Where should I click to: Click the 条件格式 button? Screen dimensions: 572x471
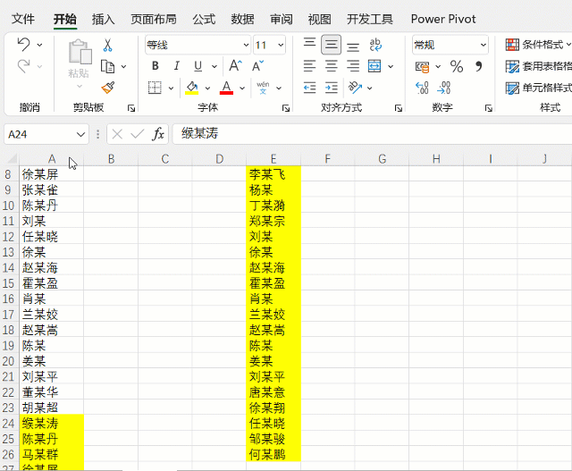point(536,45)
